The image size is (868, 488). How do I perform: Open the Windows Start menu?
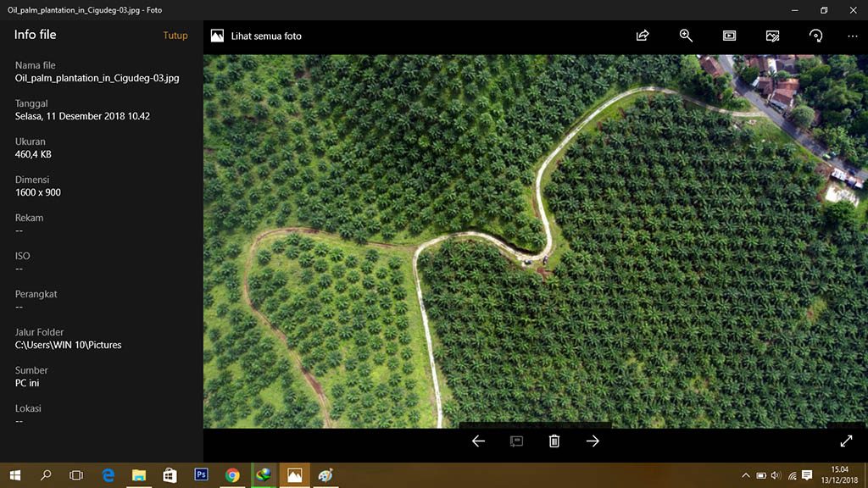15,475
